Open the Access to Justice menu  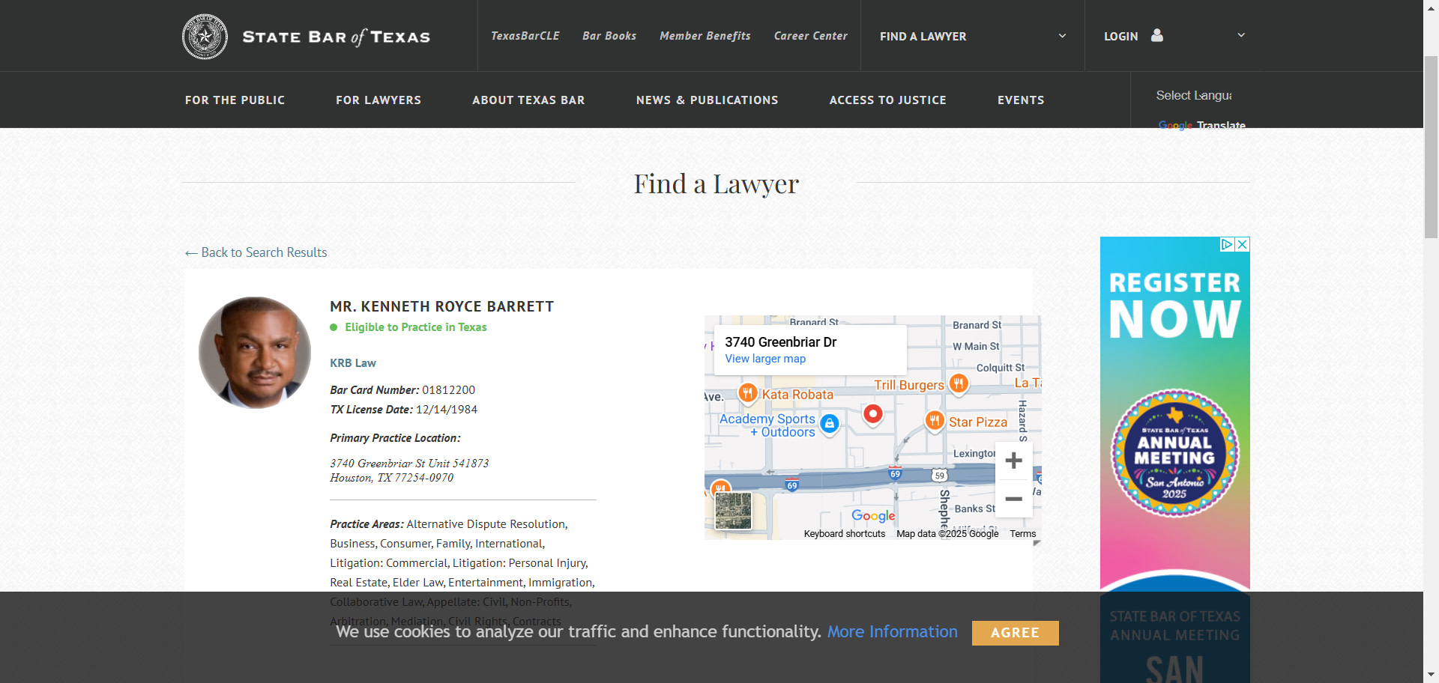click(x=888, y=100)
